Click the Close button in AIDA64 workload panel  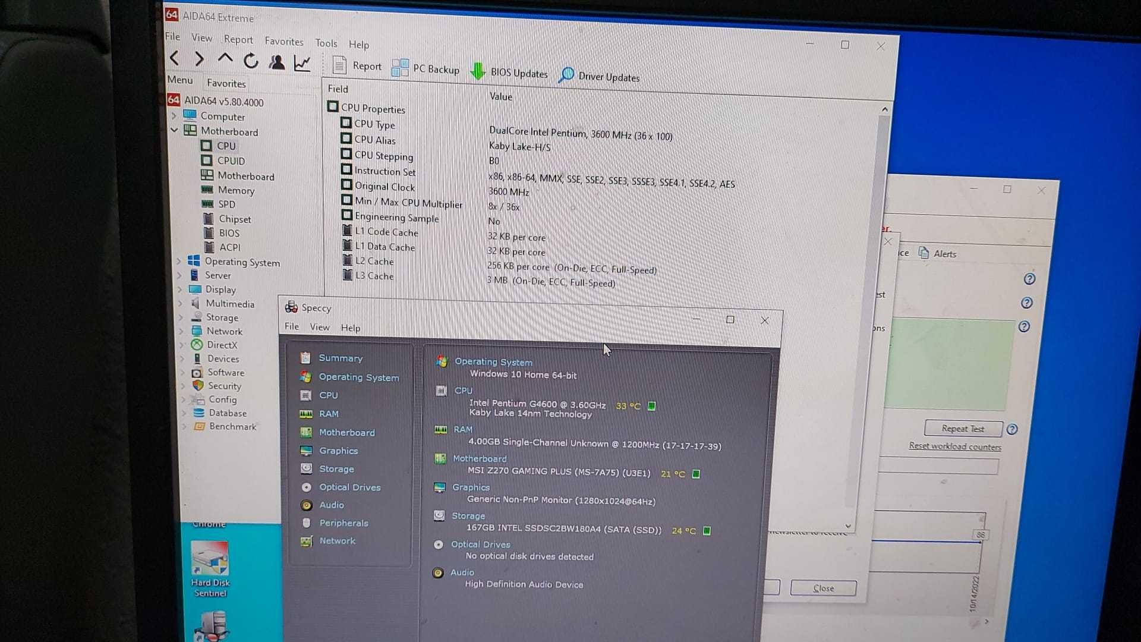(x=823, y=588)
